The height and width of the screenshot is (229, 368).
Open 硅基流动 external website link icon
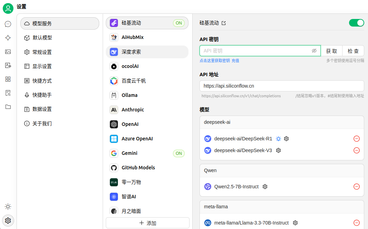point(224,23)
